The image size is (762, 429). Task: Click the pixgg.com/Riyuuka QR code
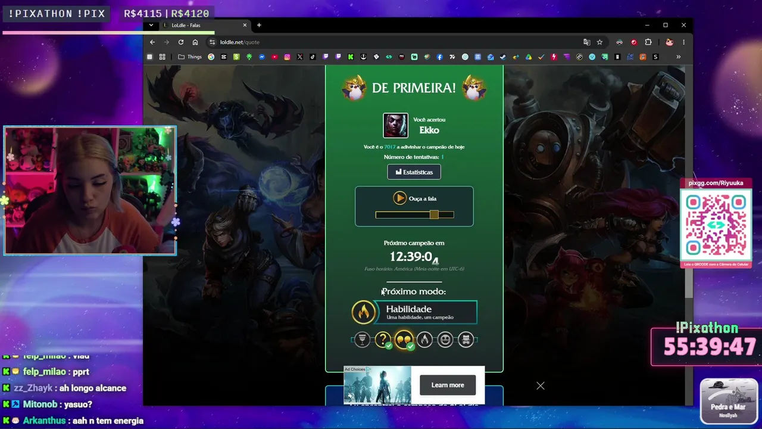[x=716, y=225]
